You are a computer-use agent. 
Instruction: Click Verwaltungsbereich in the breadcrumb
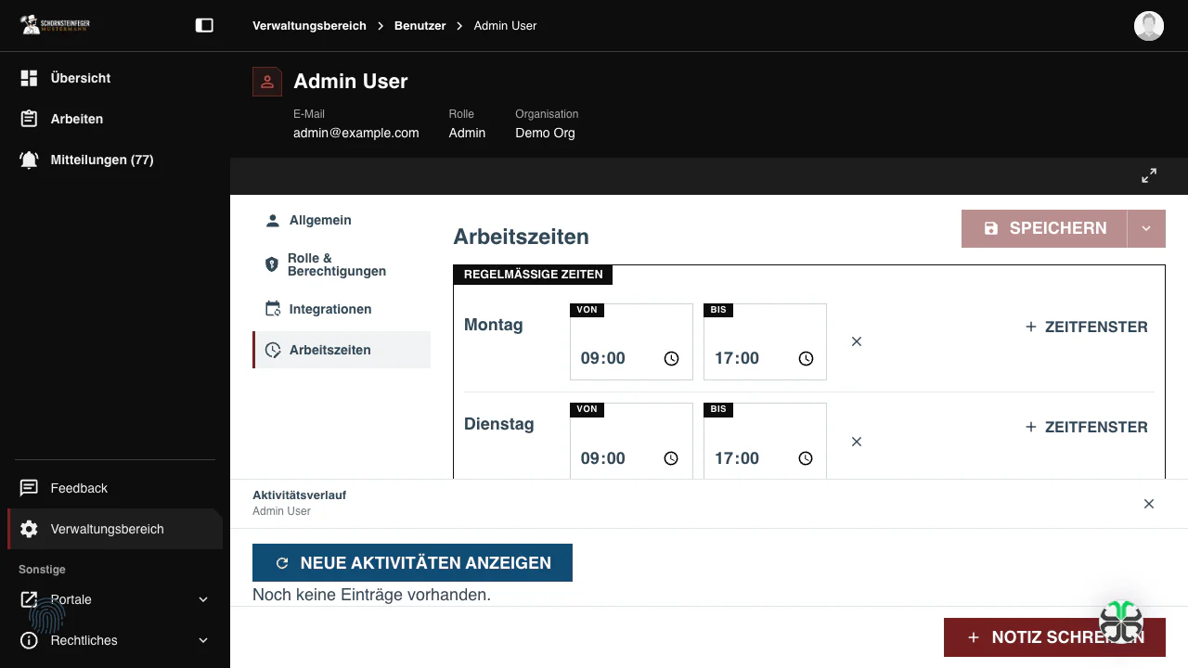309,26
